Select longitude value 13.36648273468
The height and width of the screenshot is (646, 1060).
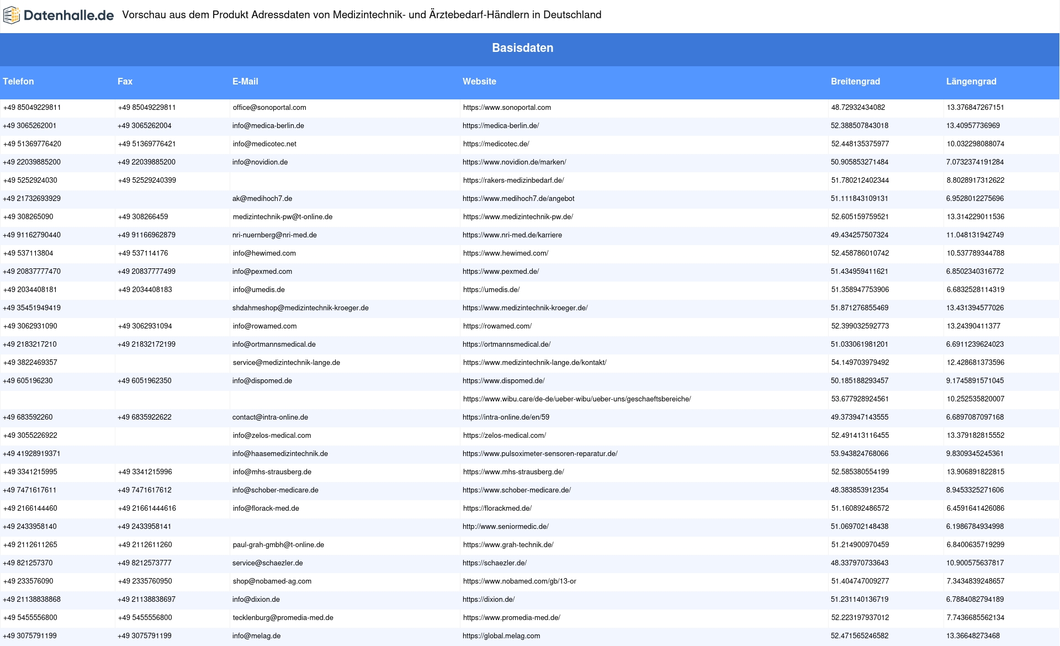[973, 636]
